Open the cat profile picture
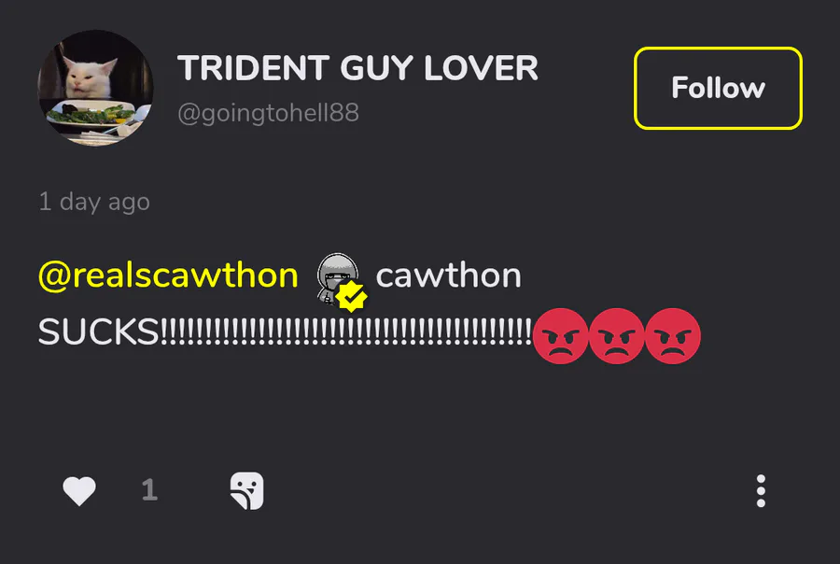 click(x=95, y=88)
